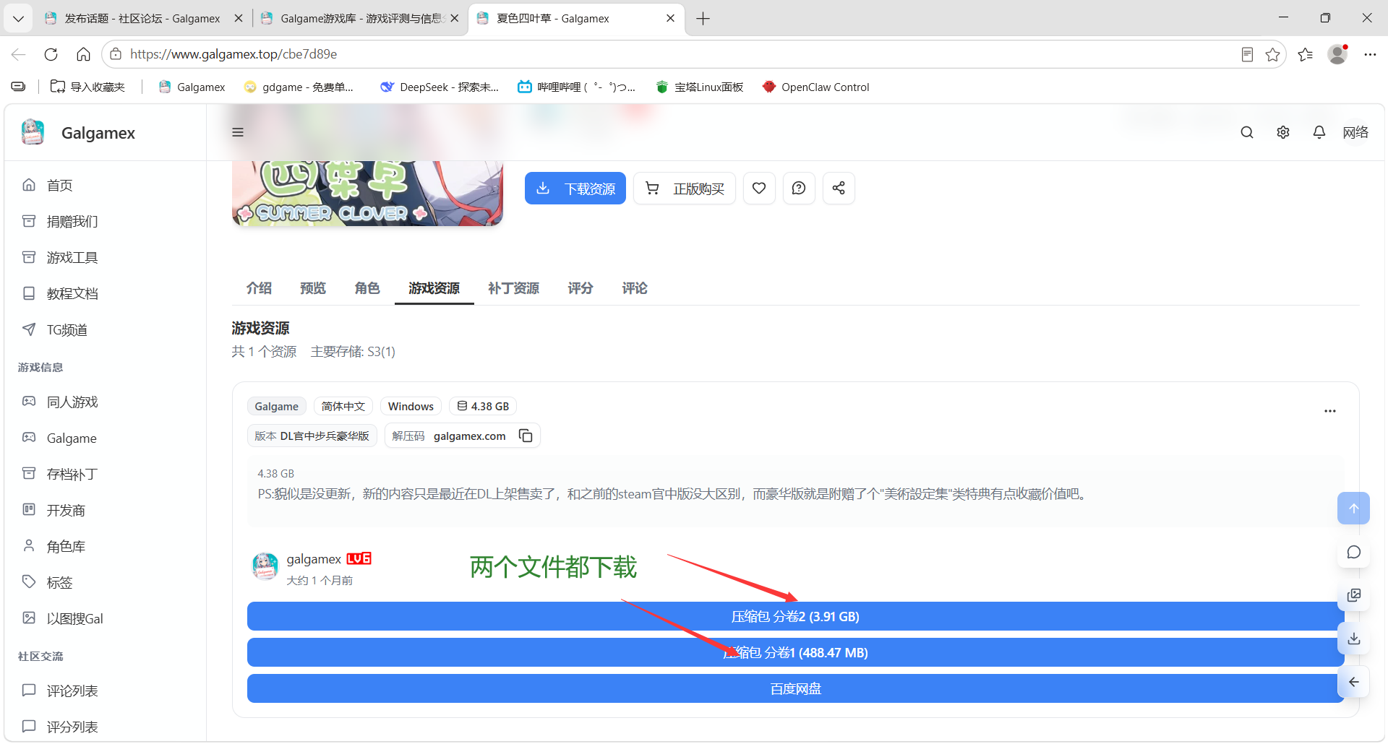
Task: Open the resource three-dot more menu
Action: [1330, 410]
